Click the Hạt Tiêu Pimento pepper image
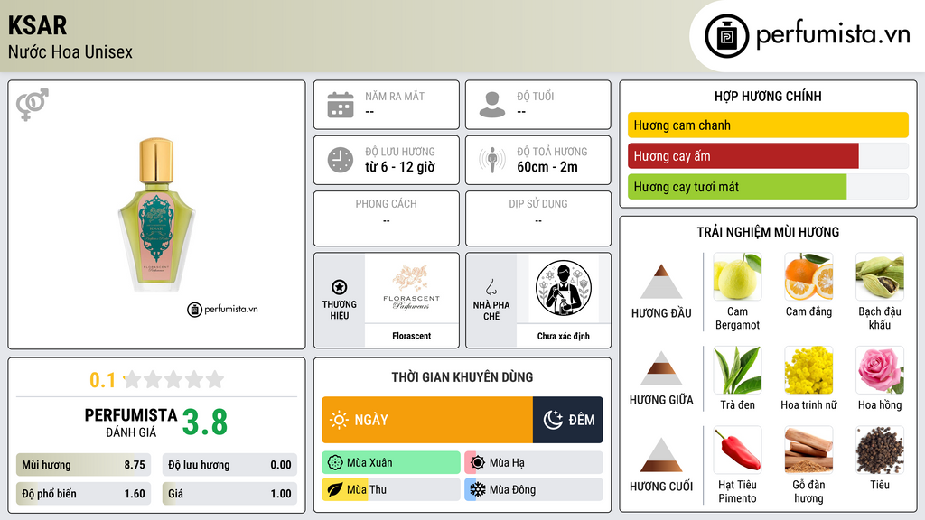 (737, 450)
